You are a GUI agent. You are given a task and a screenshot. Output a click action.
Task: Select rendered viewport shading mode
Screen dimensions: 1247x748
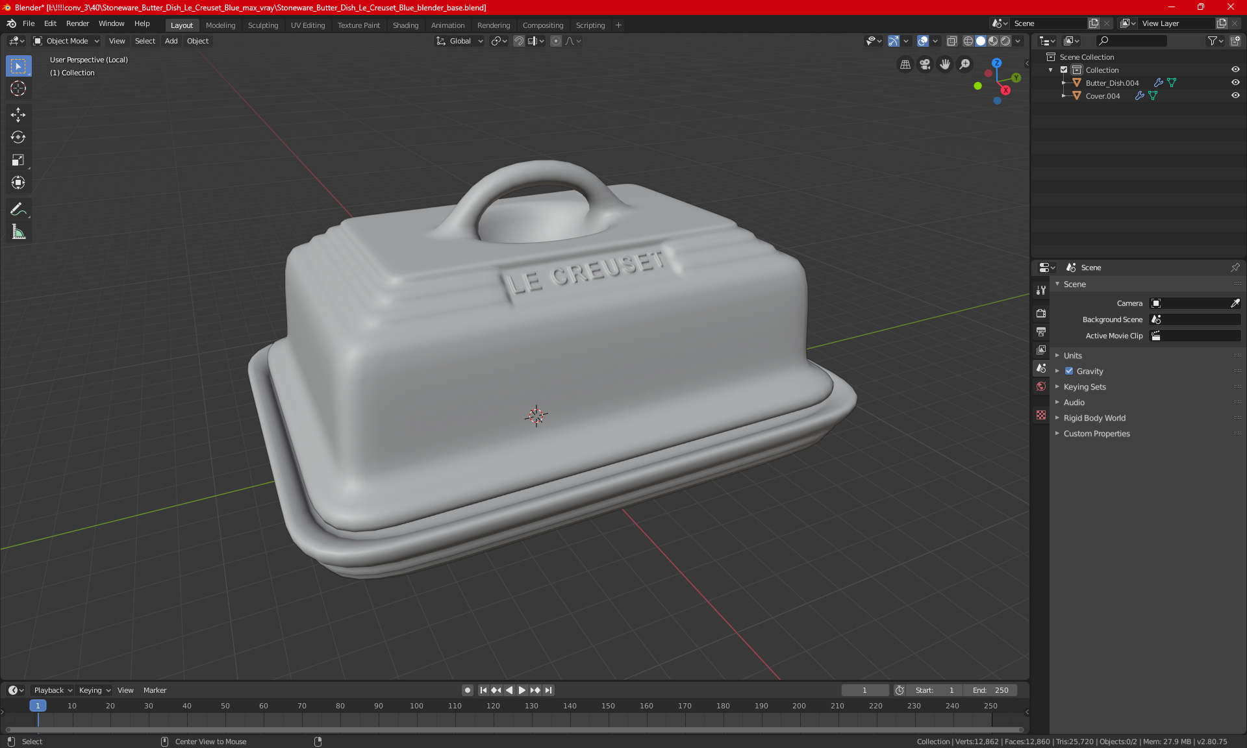(x=1005, y=41)
